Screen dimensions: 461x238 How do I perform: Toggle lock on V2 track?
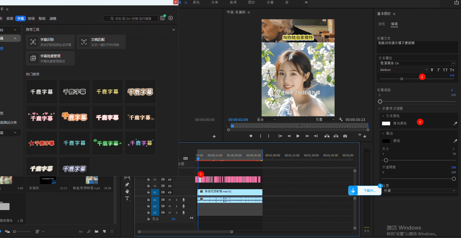pyautogui.click(x=148, y=186)
